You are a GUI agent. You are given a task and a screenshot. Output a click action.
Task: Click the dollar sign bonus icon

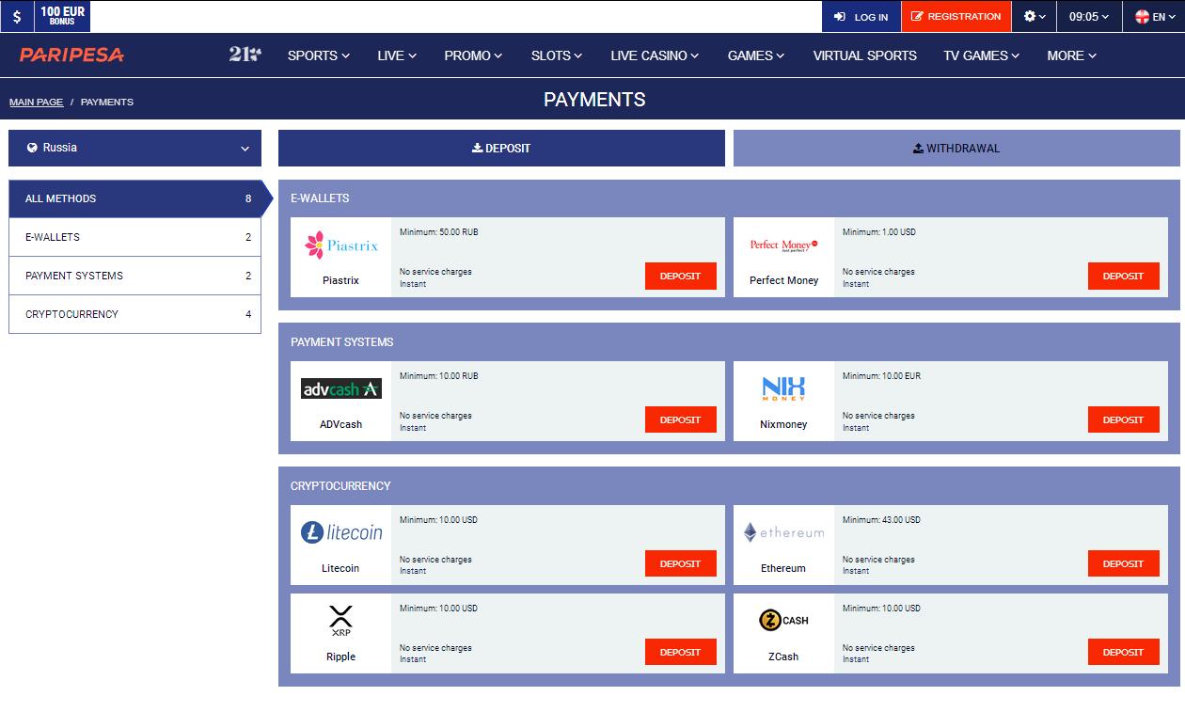tap(17, 17)
